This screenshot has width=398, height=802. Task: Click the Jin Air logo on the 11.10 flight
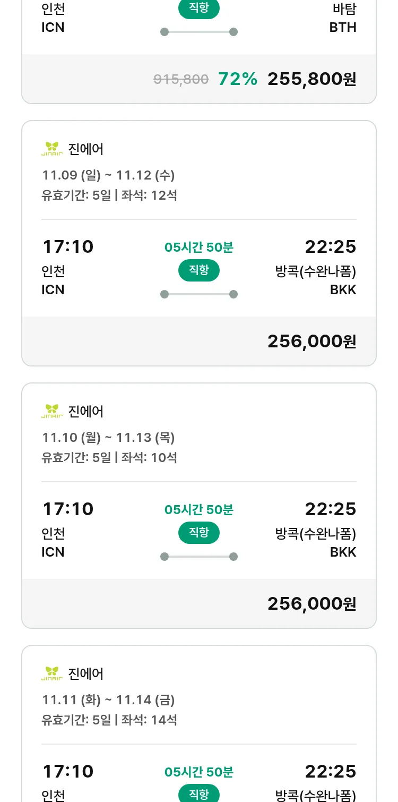pyautogui.click(x=52, y=411)
